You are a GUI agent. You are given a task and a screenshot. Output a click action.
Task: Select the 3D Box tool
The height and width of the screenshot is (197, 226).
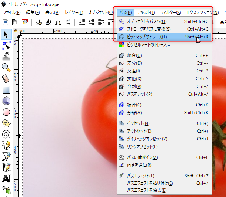click(x=6, y=101)
